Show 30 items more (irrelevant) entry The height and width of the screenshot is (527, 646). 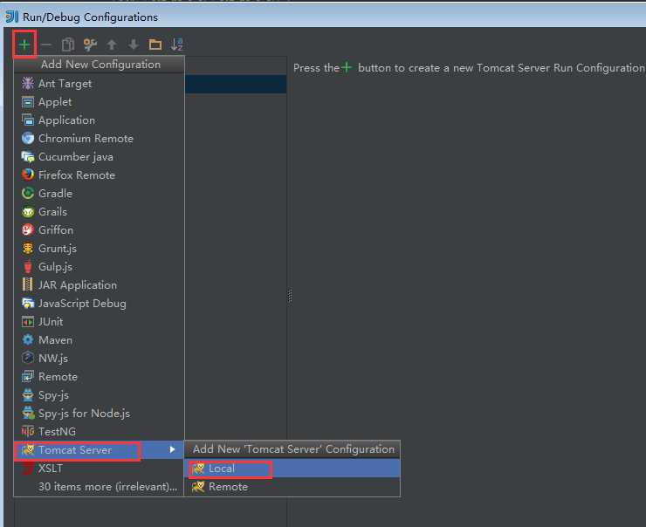click(x=99, y=487)
